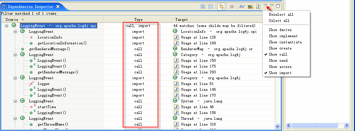Select the logger field row
355x131 pixels.
(x=43, y=84)
